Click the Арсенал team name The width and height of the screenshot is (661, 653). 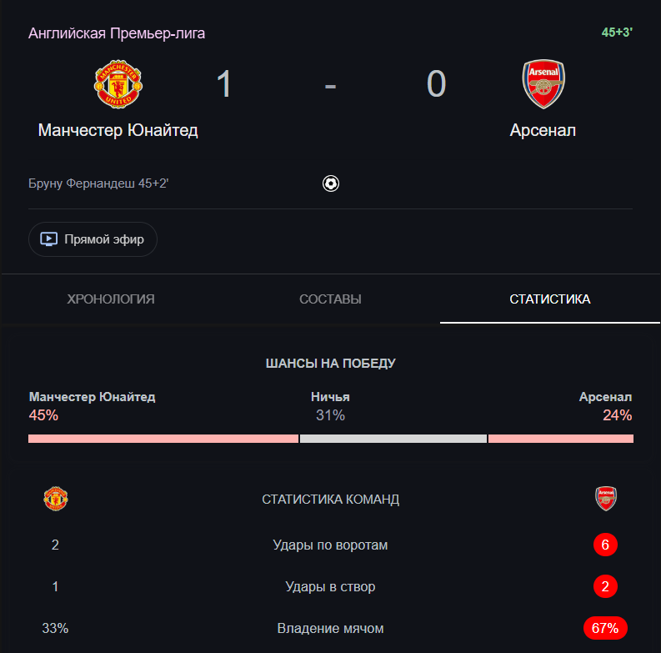click(543, 131)
